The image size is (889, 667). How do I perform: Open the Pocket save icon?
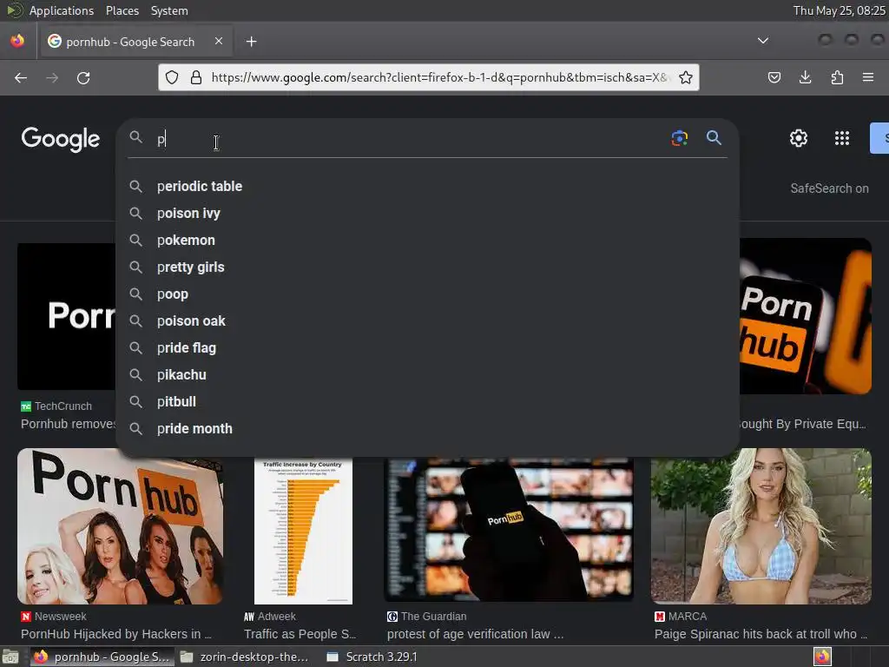tap(774, 77)
